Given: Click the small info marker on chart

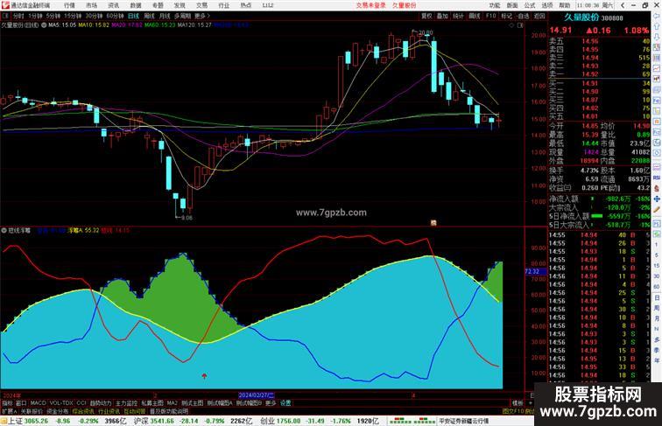Looking at the screenshot, I should coord(433,223).
